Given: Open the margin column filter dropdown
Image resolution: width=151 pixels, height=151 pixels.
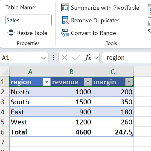Looking at the screenshot, I should (x=129, y=82).
